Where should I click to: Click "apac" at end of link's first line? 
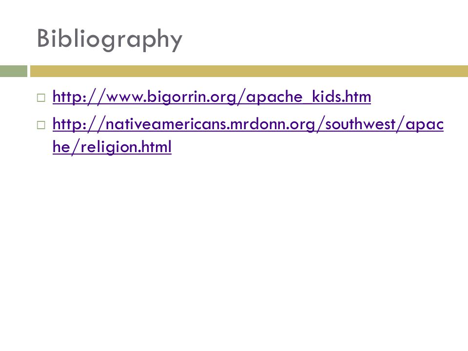click(425, 124)
